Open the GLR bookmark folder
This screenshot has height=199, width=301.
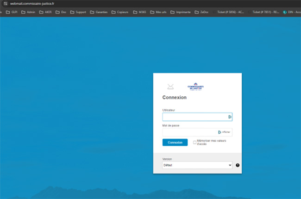click(12, 12)
